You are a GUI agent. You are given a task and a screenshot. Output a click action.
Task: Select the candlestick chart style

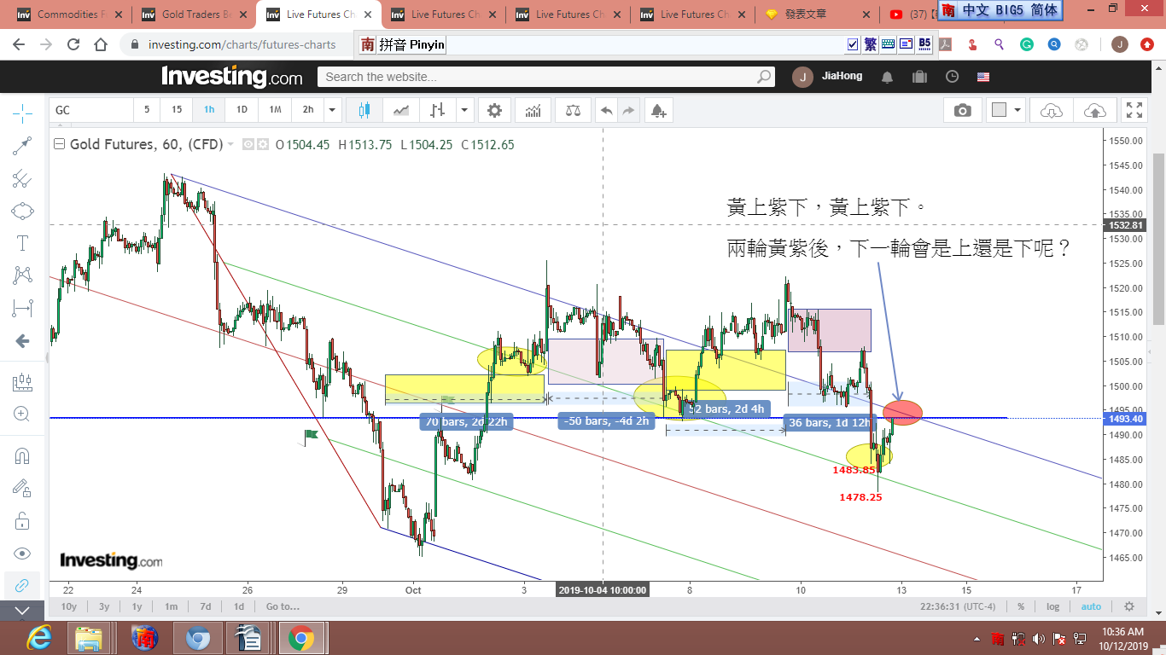tap(364, 110)
